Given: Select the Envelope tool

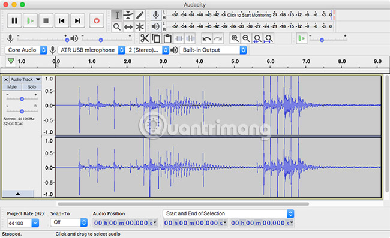Looking at the screenshot, I should click(128, 15).
